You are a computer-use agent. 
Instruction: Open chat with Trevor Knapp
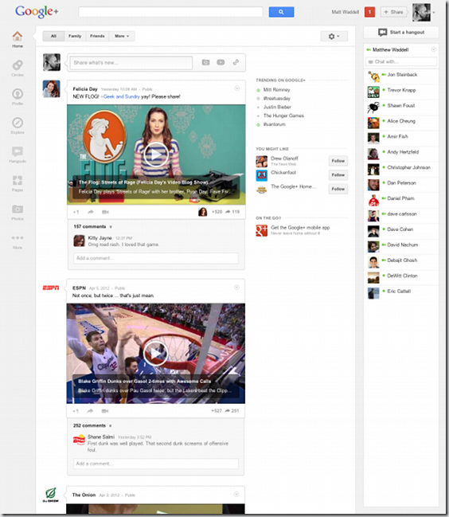[401, 92]
